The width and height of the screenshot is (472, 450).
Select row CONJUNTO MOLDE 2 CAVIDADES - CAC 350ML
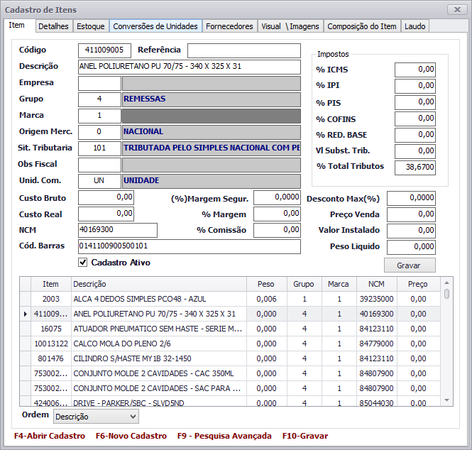point(230,373)
